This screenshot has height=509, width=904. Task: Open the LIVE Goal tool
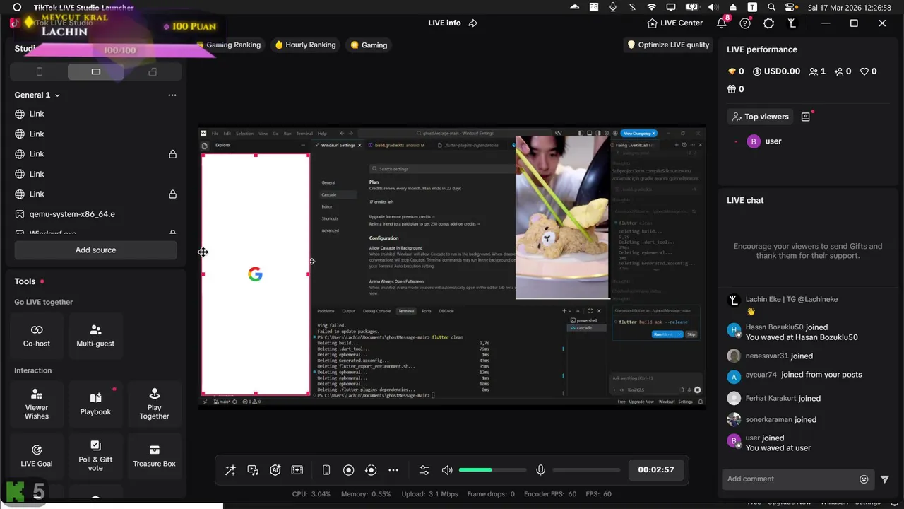point(37,456)
